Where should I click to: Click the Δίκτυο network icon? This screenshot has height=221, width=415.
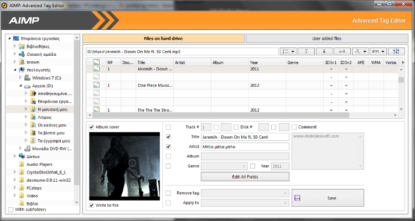22,156
